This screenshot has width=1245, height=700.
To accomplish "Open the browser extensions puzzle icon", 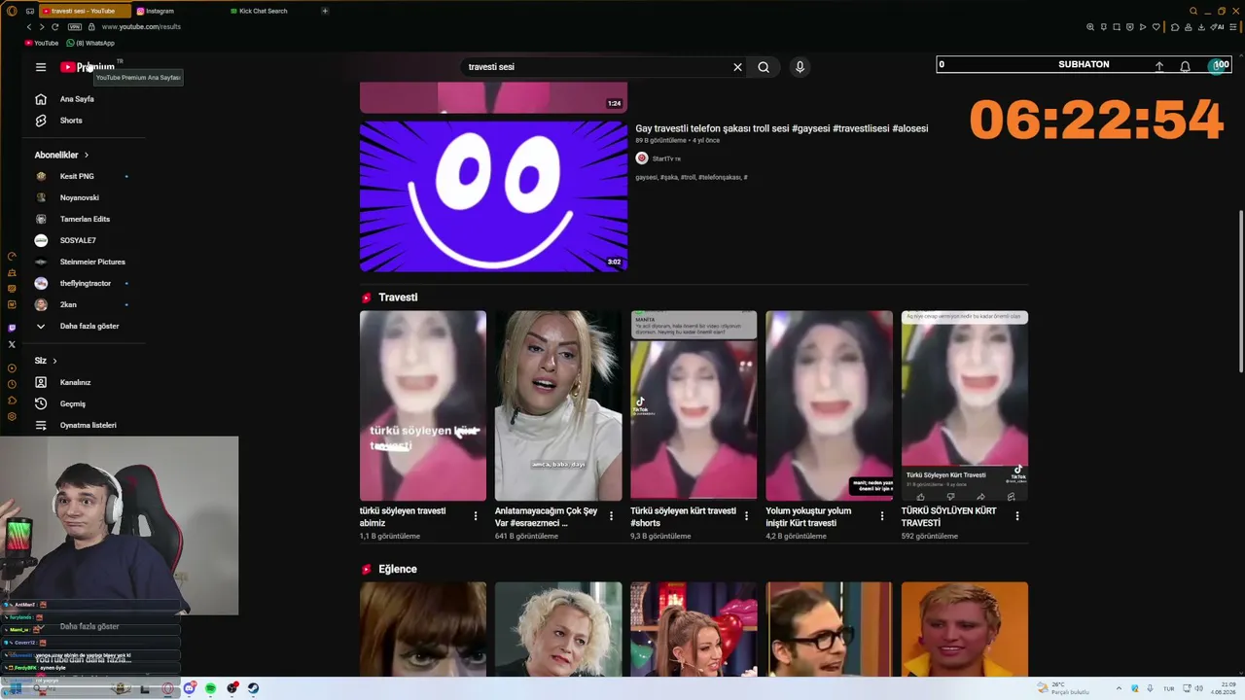I will coord(1175,27).
